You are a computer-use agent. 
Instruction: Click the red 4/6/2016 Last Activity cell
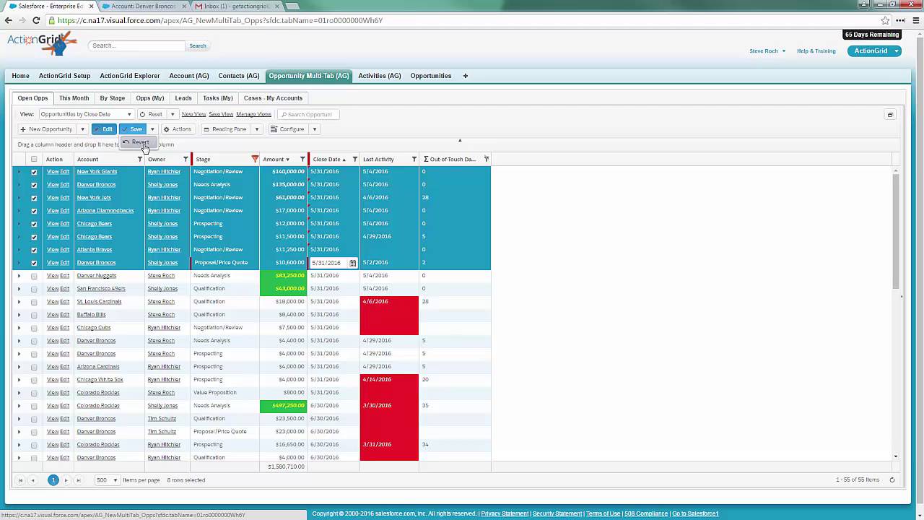coord(389,302)
